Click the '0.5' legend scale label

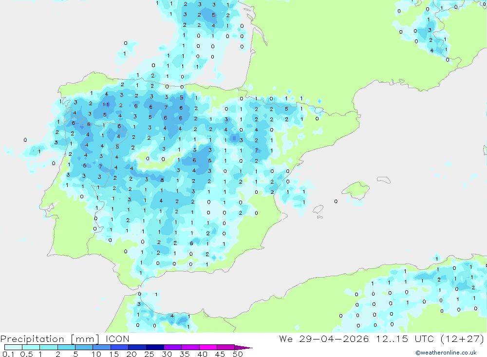(26, 354)
